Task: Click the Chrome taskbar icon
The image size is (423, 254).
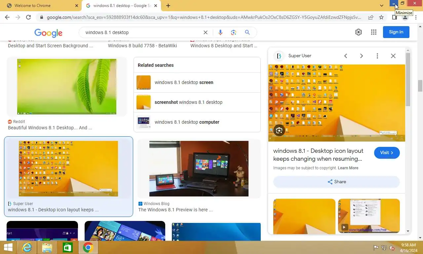Action: [88, 247]
